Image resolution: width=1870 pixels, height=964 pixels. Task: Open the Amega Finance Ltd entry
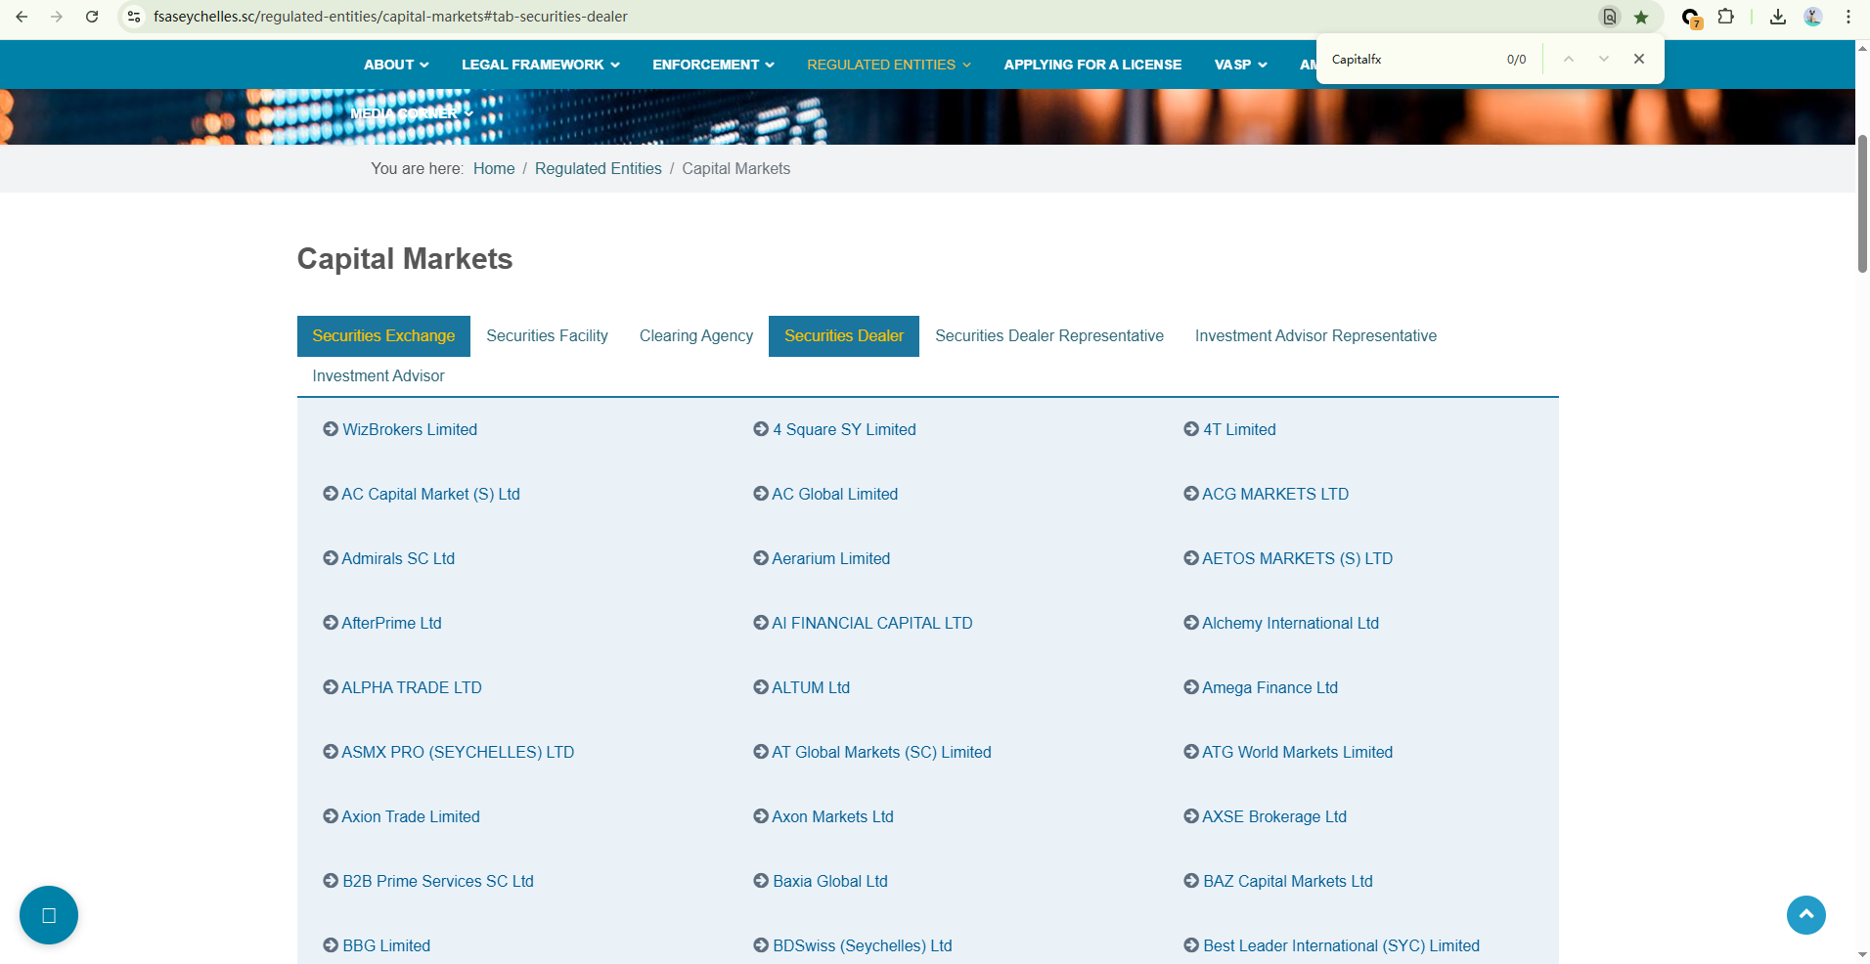click(1269, 687)
